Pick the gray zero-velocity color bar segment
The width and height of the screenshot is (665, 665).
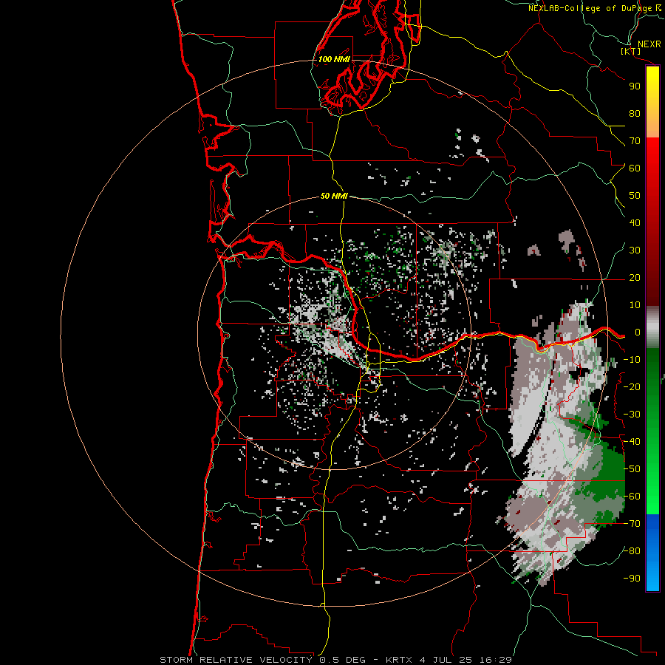click(652, 327)
